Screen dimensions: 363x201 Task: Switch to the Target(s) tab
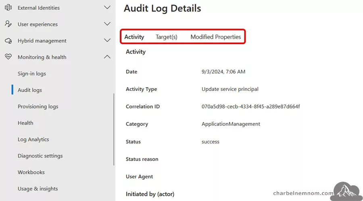(x=167, y=37)
